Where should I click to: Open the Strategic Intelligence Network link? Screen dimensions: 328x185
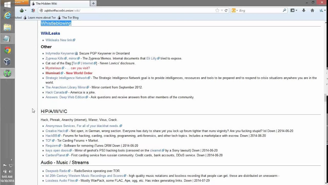tap(66, 78)
